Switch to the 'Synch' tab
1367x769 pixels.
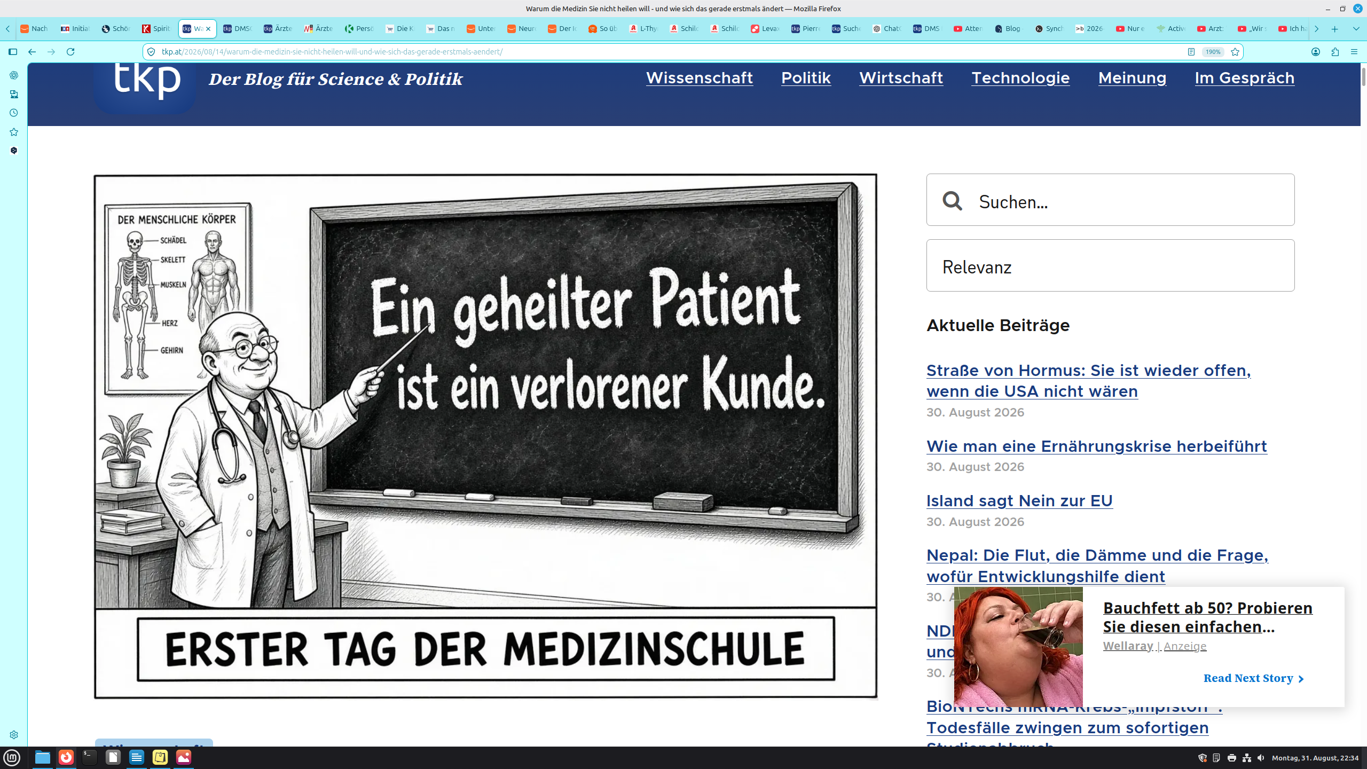click(1049, 29)
